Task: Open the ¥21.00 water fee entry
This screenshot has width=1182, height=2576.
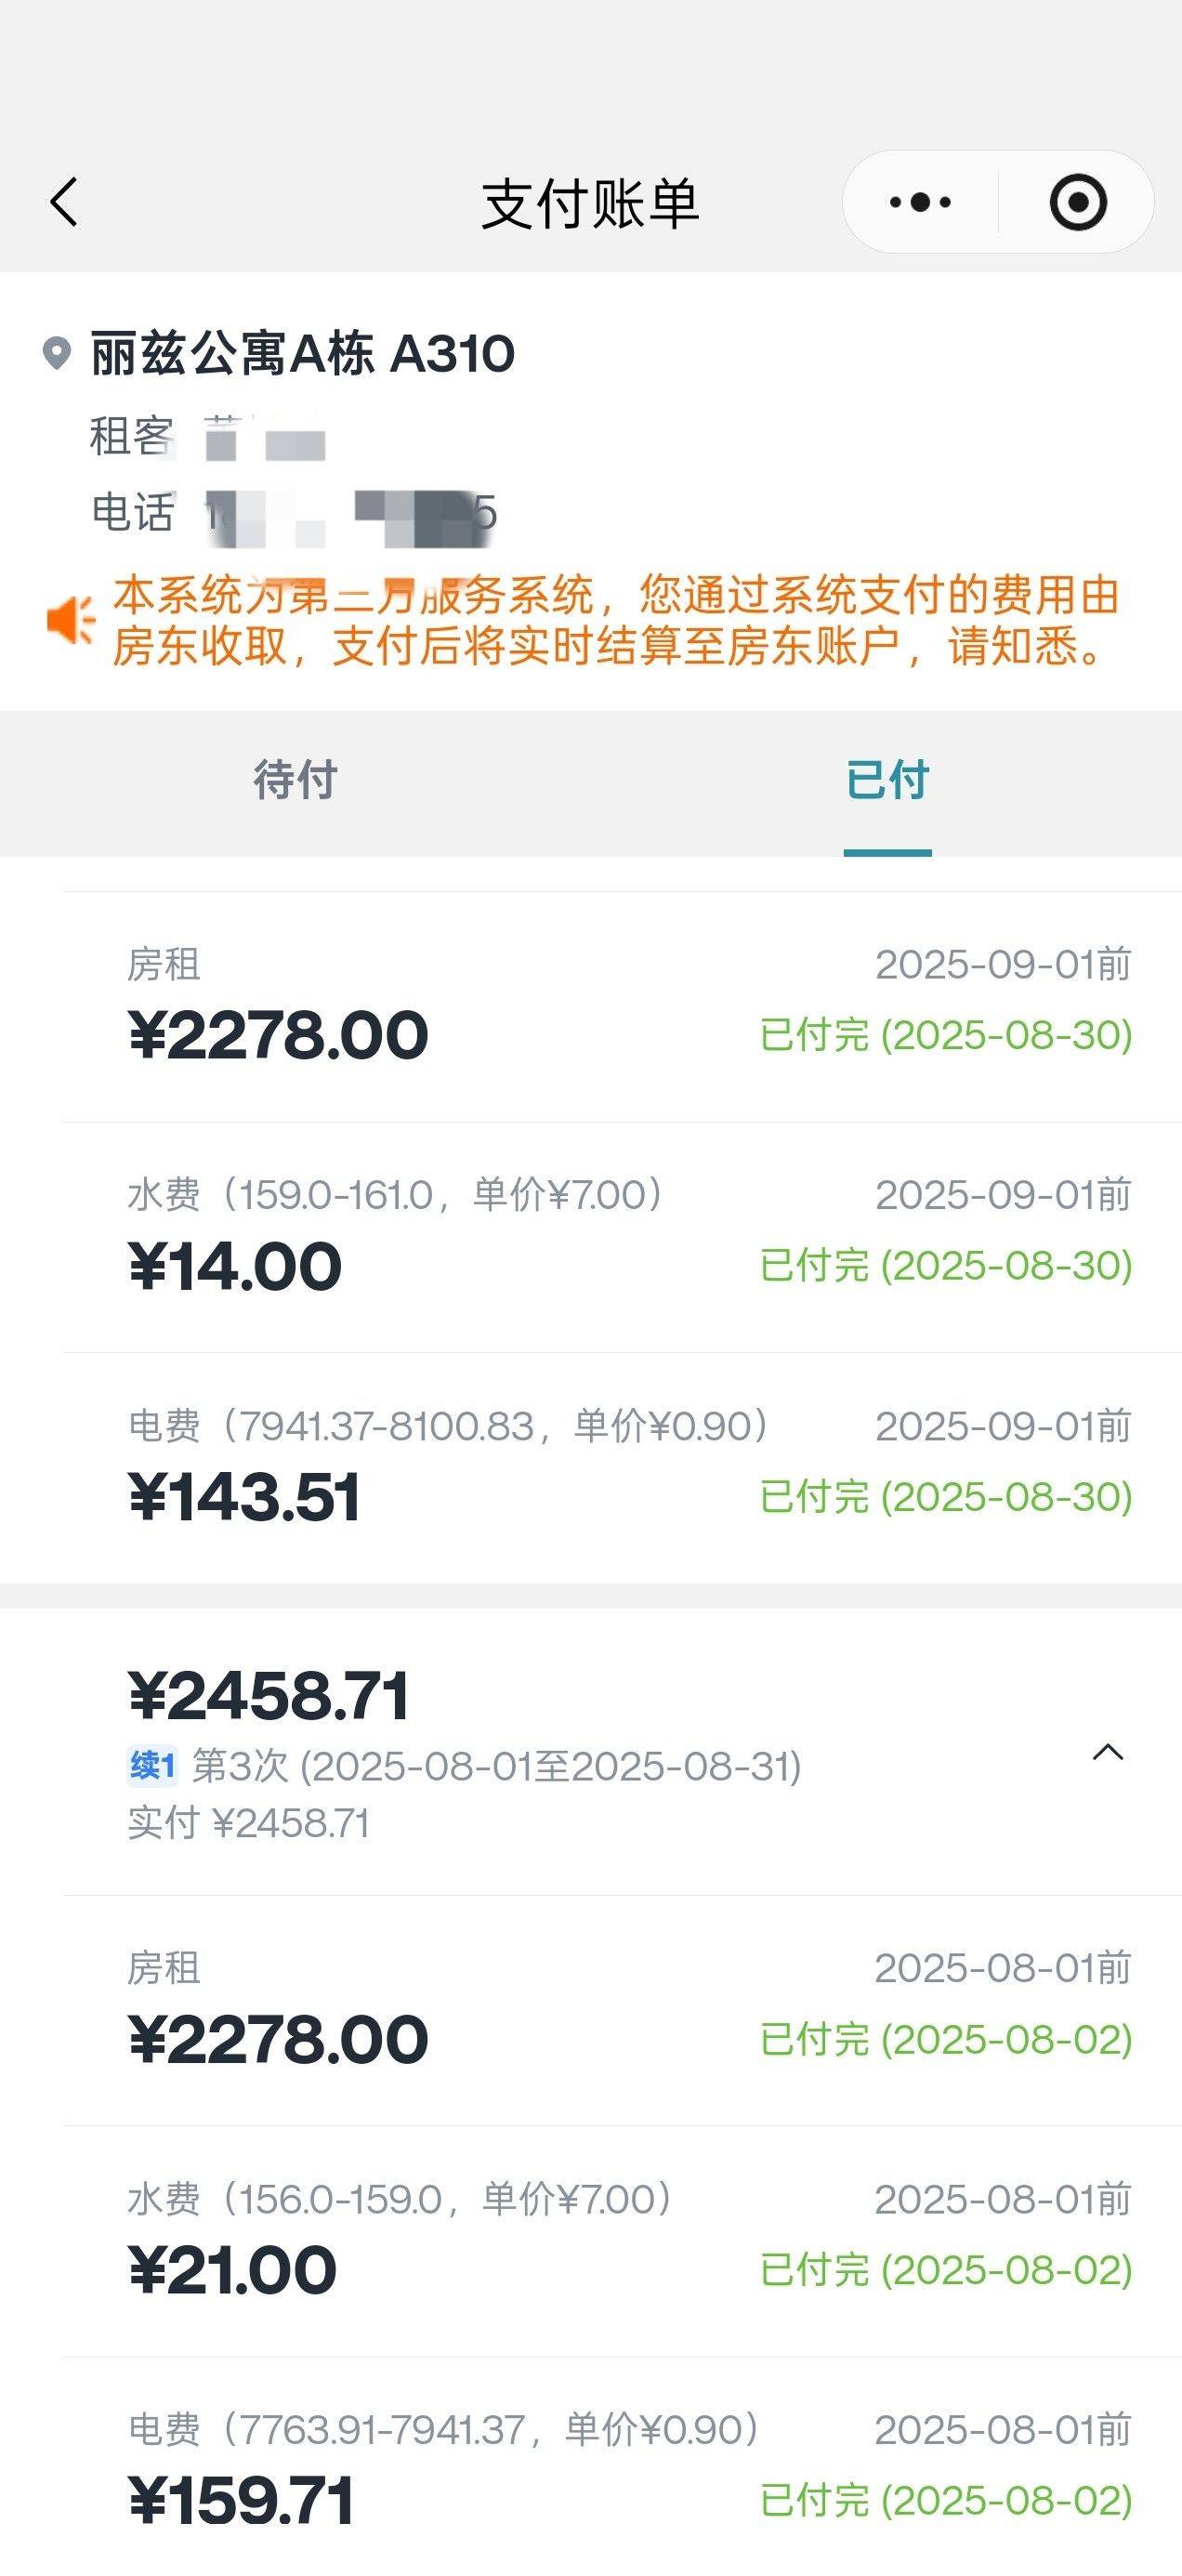Action: (232, 2270)
